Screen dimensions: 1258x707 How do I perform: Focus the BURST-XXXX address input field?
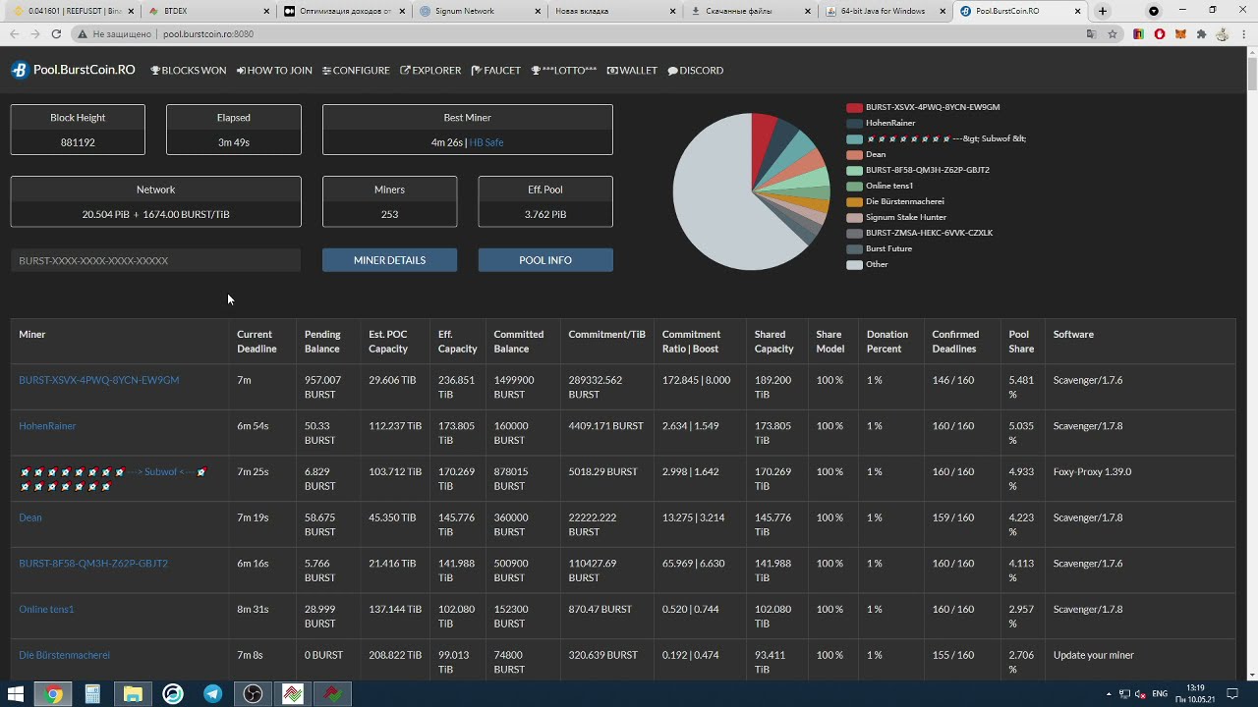(155, 260)
